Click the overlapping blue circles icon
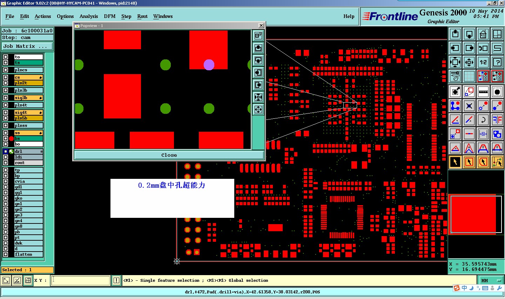The image size is (505, 299). point(497,134)
